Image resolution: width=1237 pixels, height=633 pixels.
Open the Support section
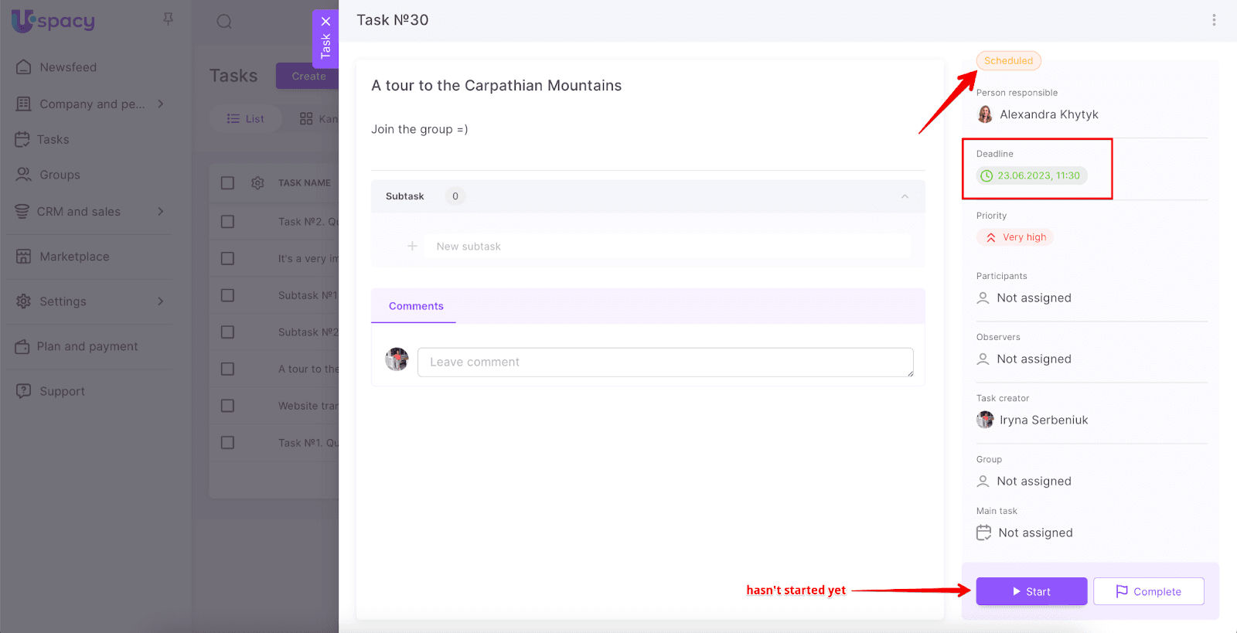click(62, 391)
